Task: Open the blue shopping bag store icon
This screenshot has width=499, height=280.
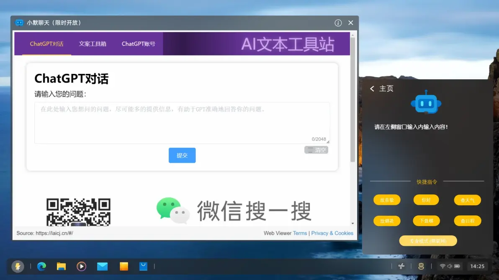Action: pyautogui.click(x=144, y=266)
